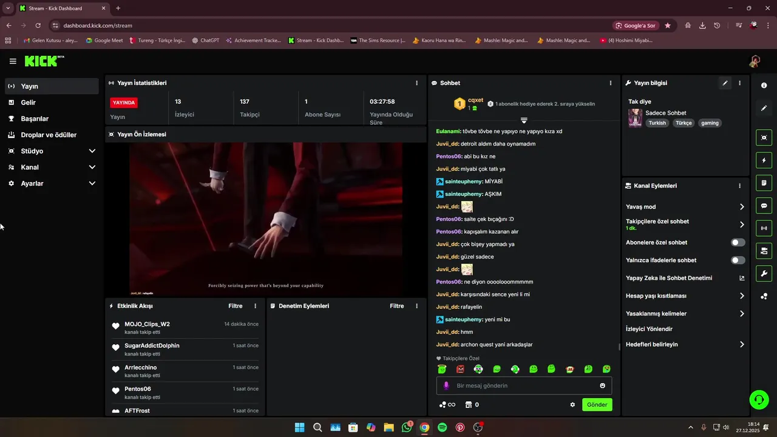Toggle the stream preview widget icon in the right sidebar

click(x=764, y=138)
